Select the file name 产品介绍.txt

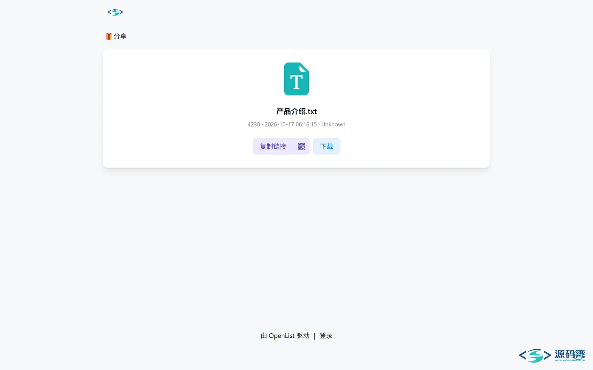click(x=296, y=111)
